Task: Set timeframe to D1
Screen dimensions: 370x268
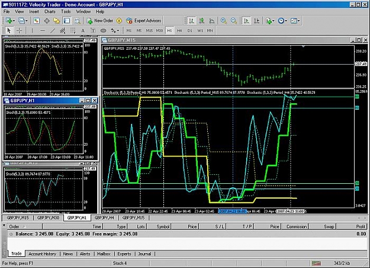Action: coord(189,30)
